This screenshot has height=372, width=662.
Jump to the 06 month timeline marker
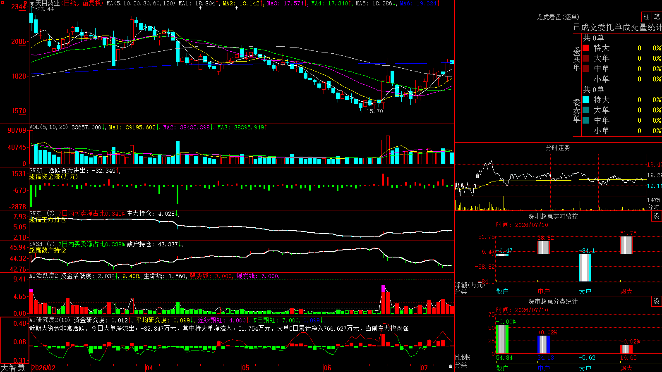(328, 368)
